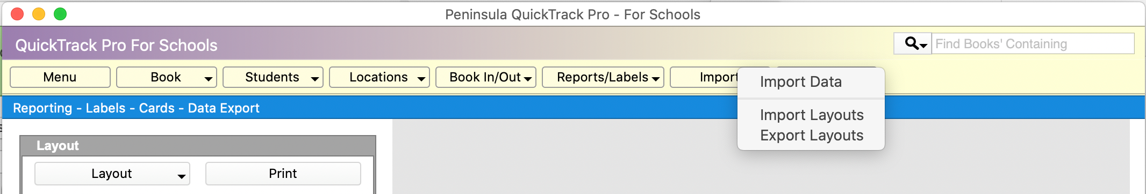The image size is (1146, 194).
Task: Click the yellow minimize window button
Action: pyautogui.click(x=39, y=14)
